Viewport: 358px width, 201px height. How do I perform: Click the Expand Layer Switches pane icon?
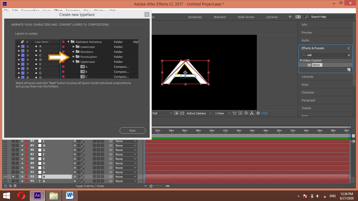tap(5, 186)
